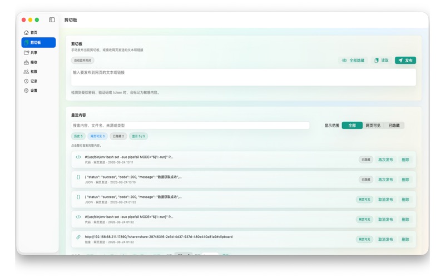Delete the bash script entry from 01:32
This screenshot has width=445, height=278.
[x=406, y=219]
